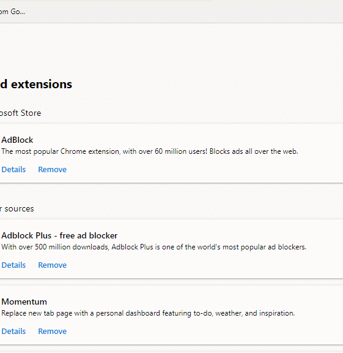343x353 pixels.
Task: Click the 'osoft Store' section label
Action: [20, 113]
